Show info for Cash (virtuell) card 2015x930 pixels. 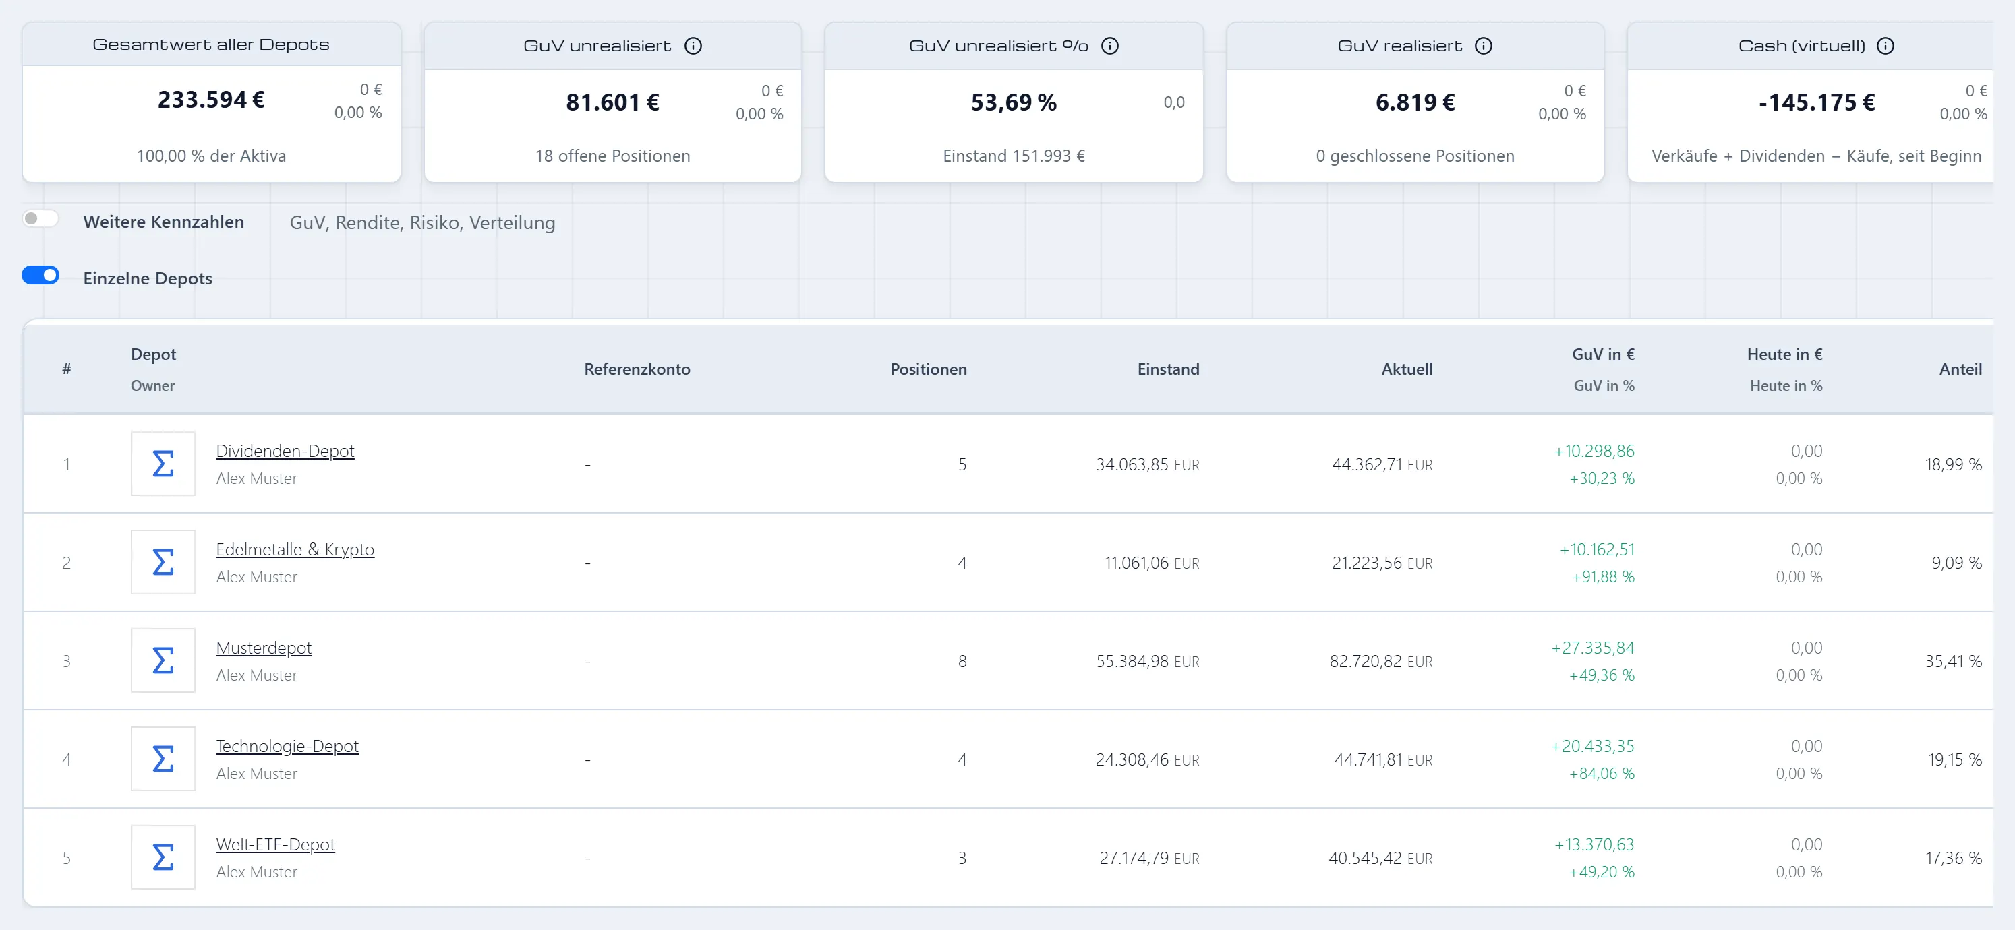tap(1885, 46)
